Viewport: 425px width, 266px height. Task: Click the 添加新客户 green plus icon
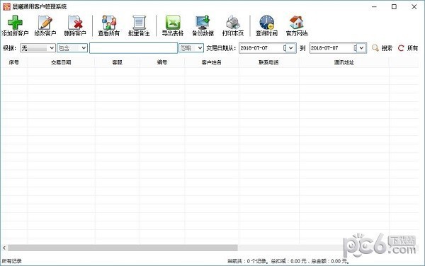click(15, 22)
